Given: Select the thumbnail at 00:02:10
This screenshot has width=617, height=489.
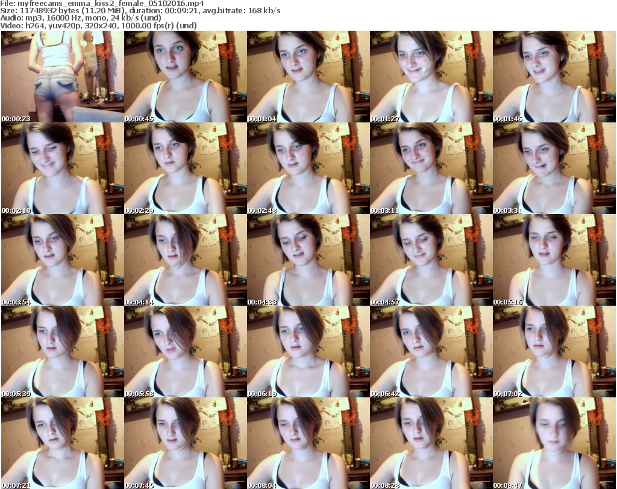Looking at the screenshot, I should point(62,168).
